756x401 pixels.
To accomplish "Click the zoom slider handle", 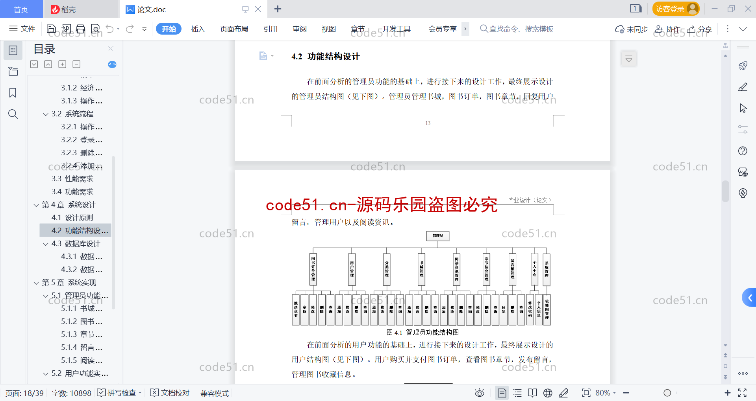I will pos(667,393).
